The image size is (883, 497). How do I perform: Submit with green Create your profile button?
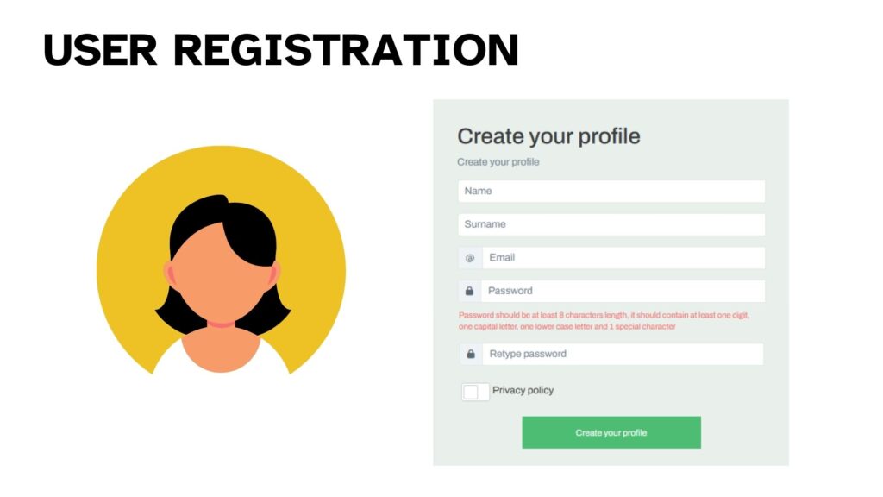(x=611, y=433)
